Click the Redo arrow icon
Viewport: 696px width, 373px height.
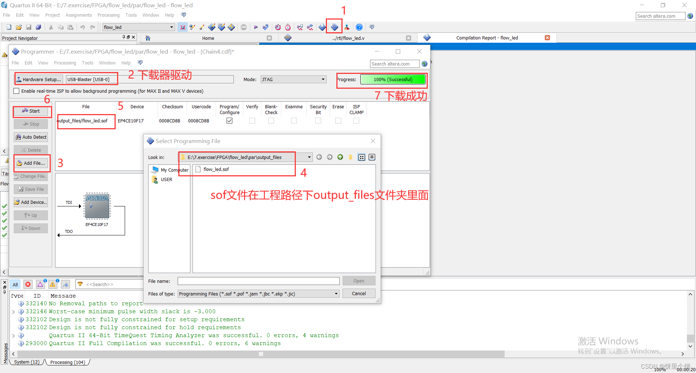(92, 27)
